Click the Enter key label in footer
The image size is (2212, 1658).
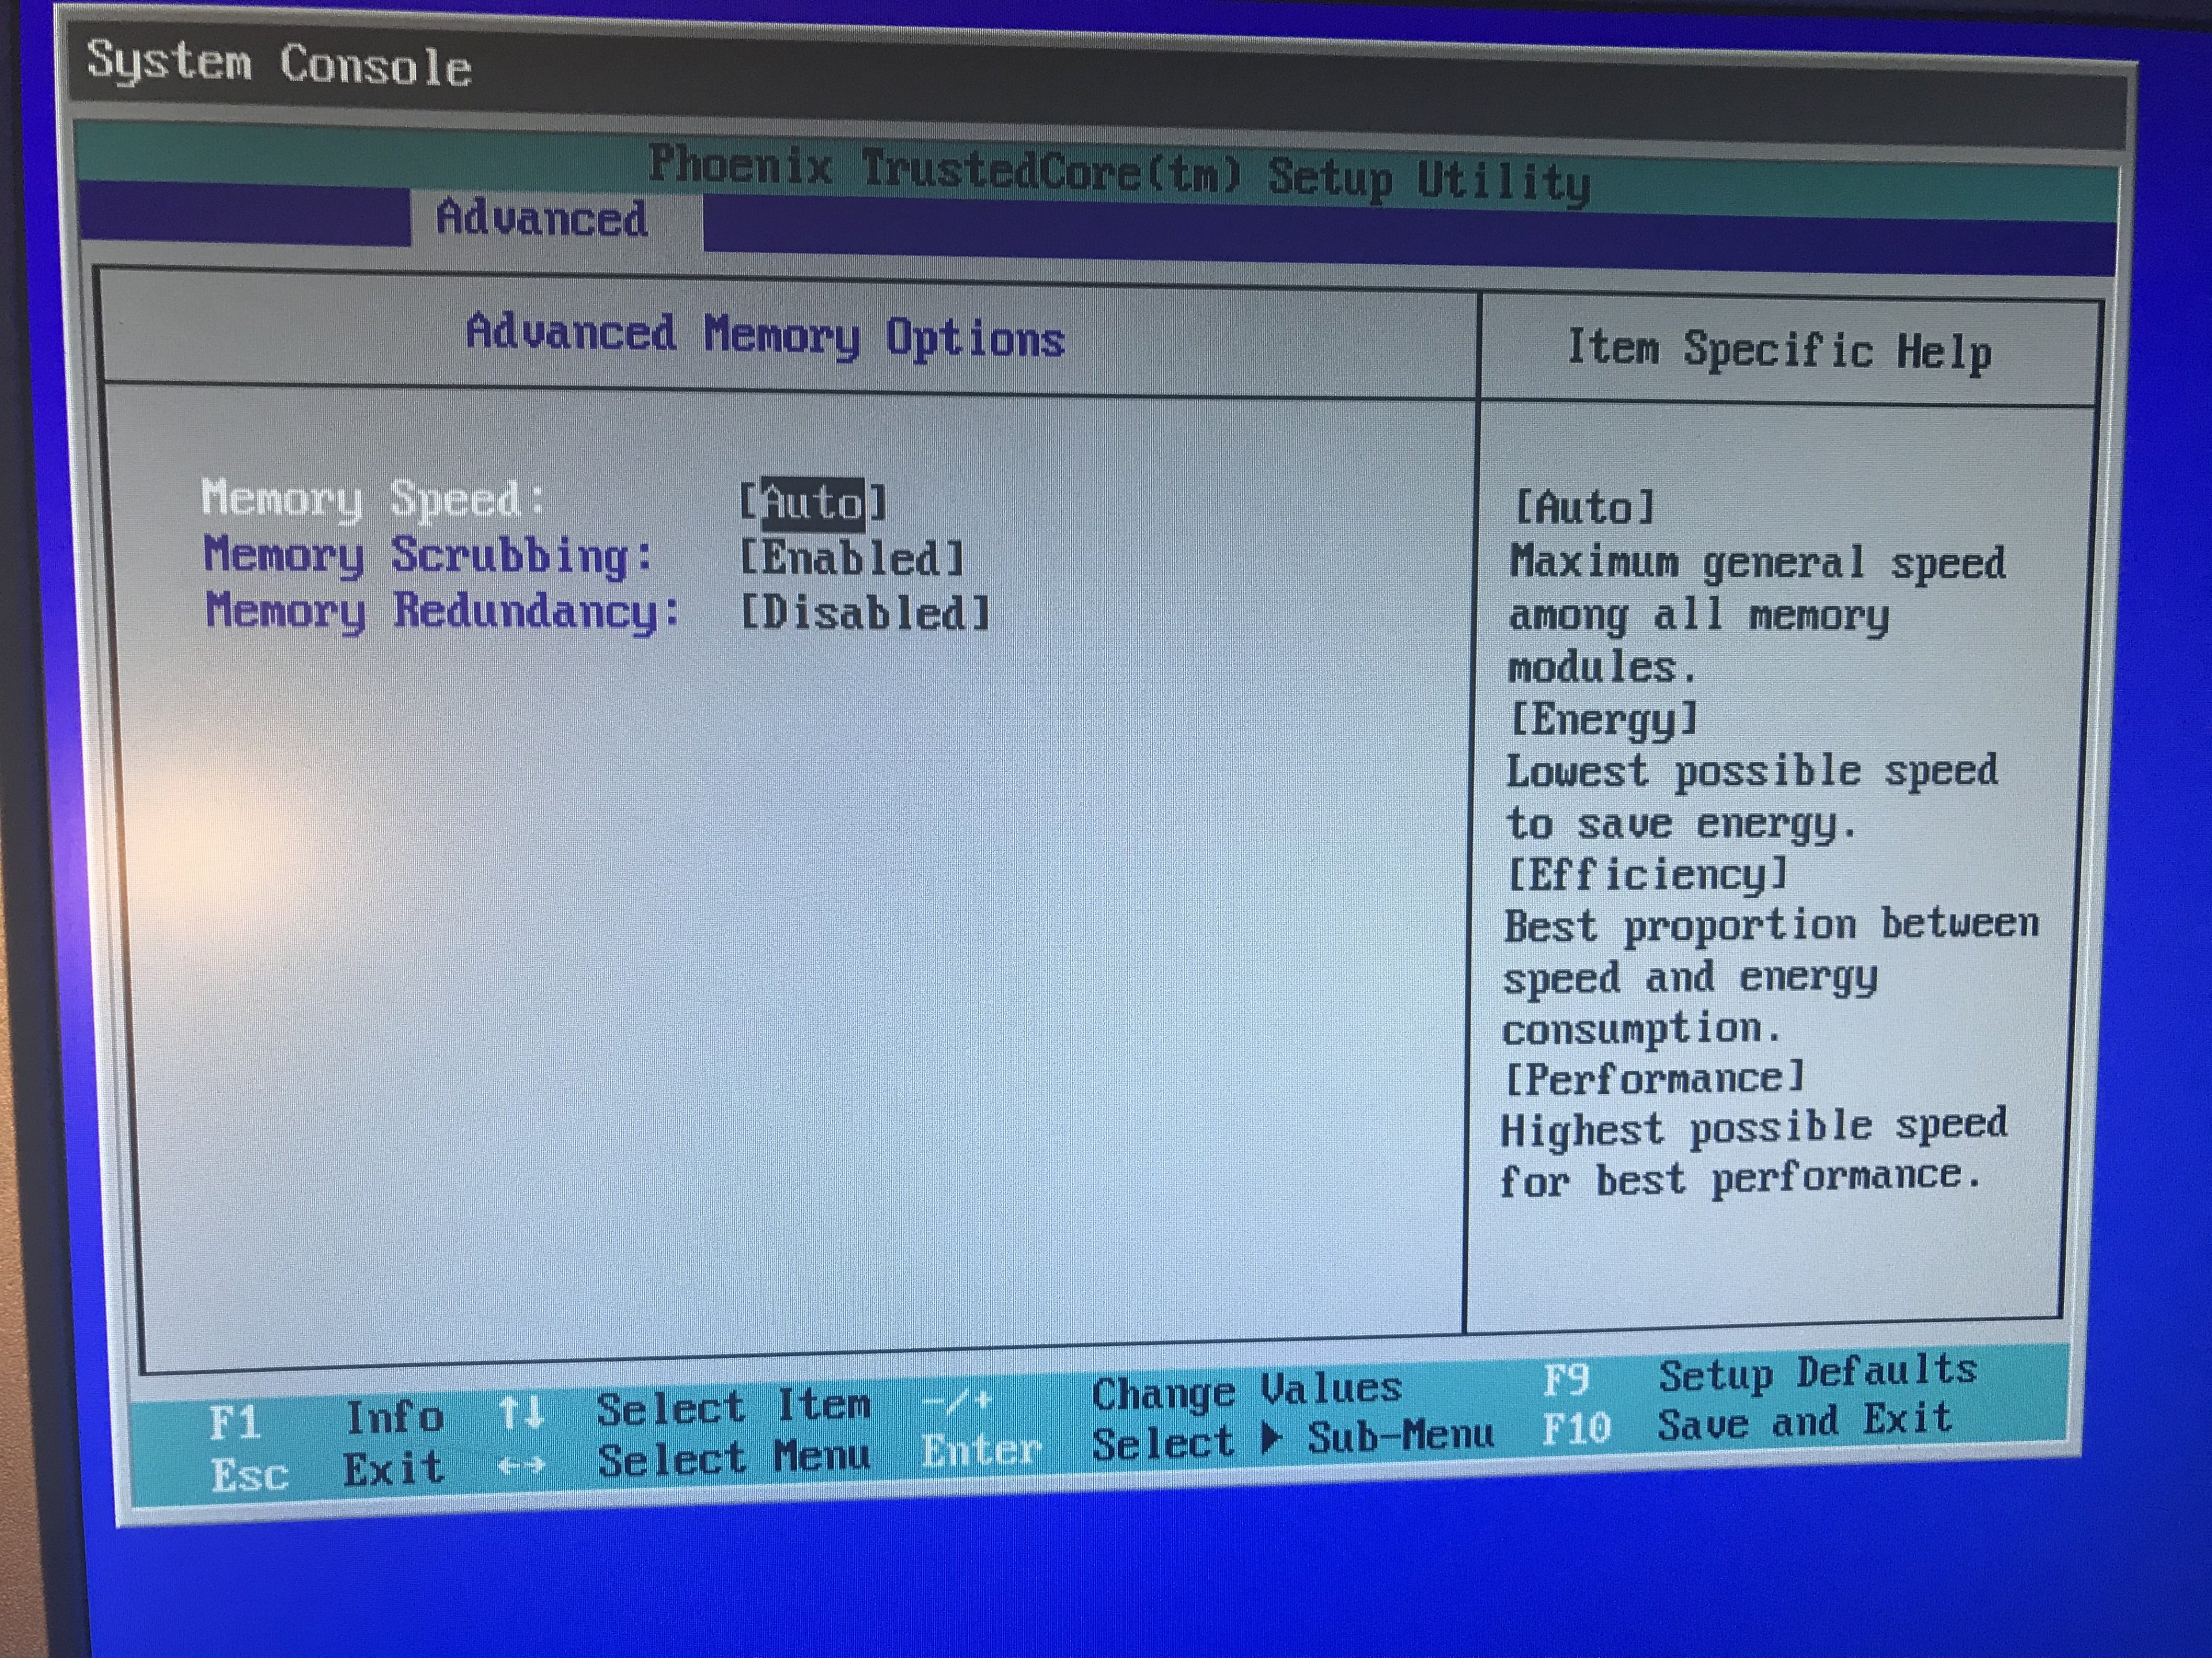(980, 1450)
